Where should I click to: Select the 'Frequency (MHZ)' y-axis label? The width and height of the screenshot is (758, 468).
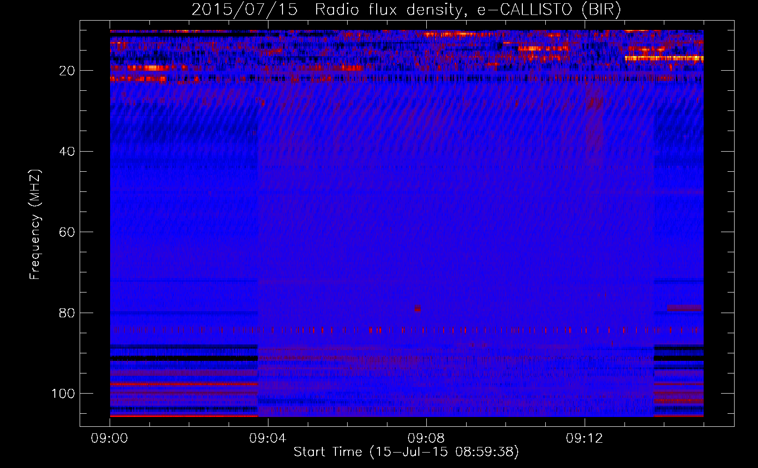[35, 224]
